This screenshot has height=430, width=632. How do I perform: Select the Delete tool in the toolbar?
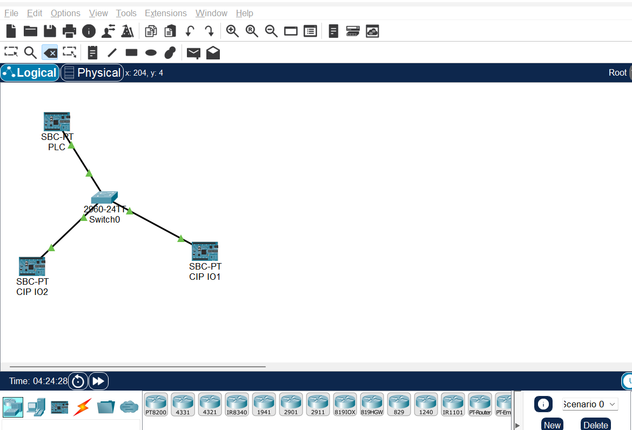(x=50, y=52)
